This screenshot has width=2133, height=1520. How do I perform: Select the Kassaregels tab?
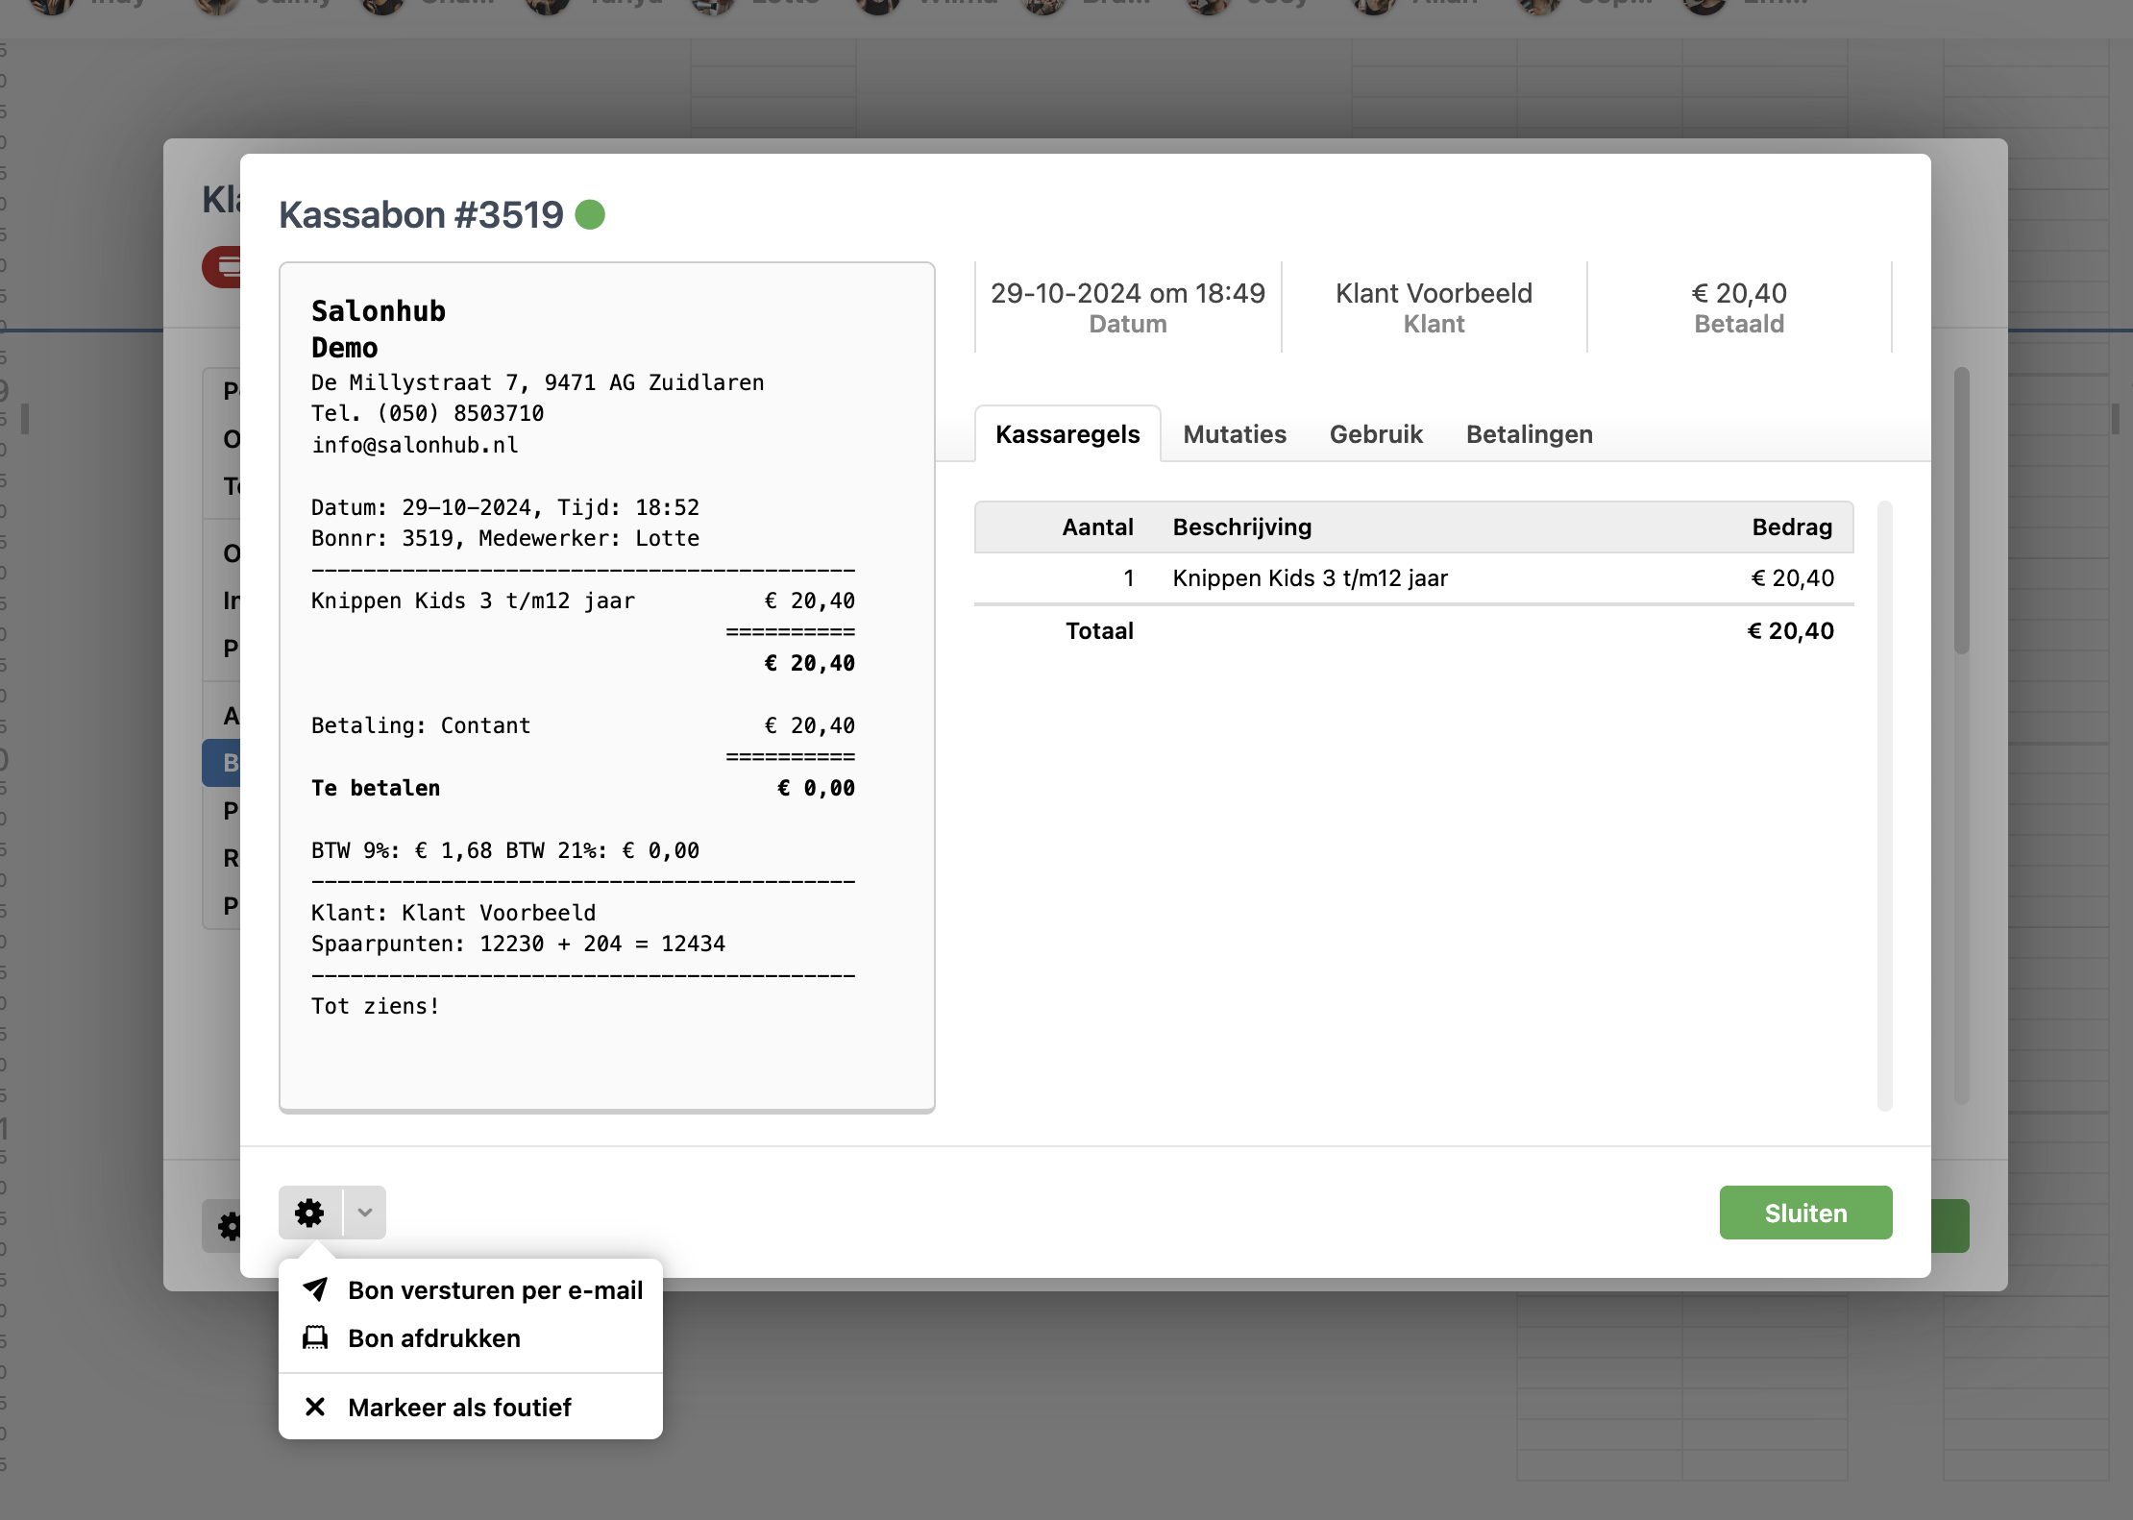1067,434
